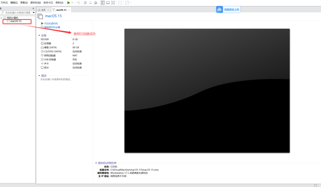Close the library panel with its X
The width and height of the screenshot is (321, 187).
click(33, 8)
